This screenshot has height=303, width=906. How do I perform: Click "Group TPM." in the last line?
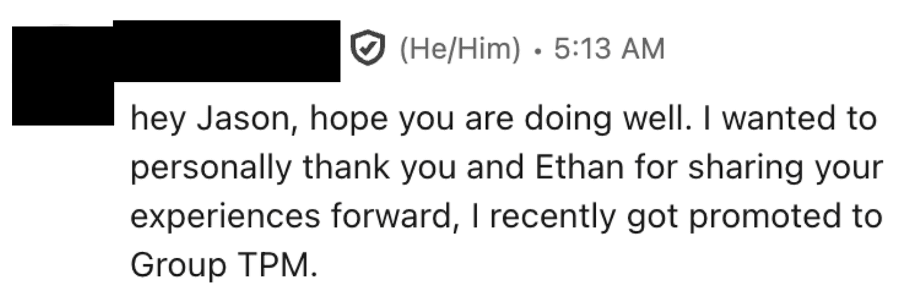point(224,267)
